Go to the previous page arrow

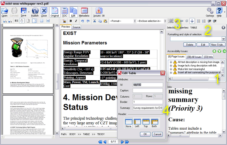pyautogui.click(x=105, y=142)
